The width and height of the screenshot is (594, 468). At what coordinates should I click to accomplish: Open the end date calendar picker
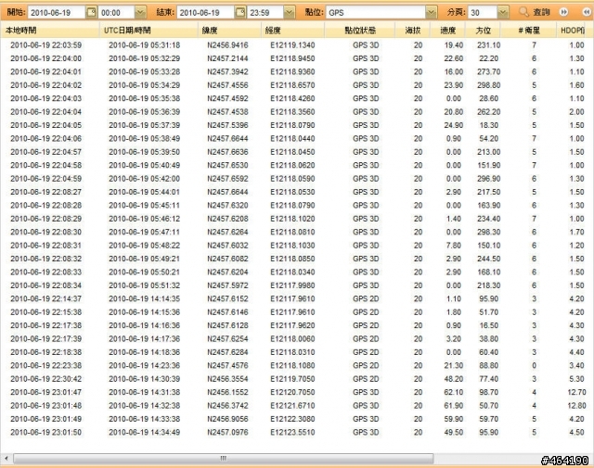[240, 12]
